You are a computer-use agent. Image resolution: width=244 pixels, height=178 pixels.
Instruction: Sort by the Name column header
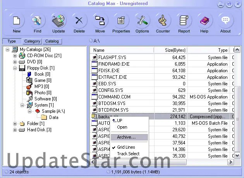(122, 50)
